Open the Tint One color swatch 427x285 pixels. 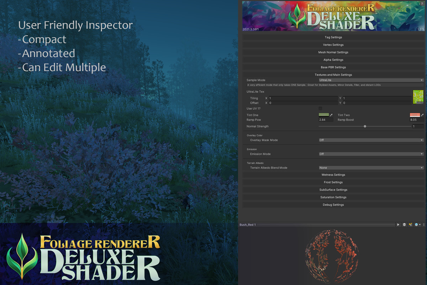(324, 115)
